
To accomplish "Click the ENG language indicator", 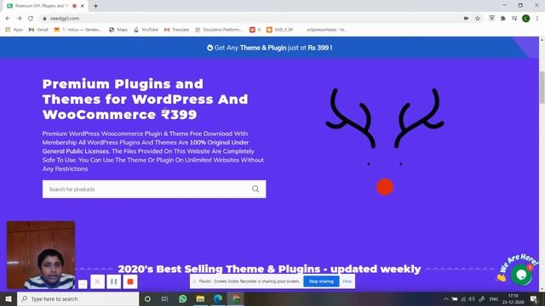I will pyautogui.click(x=494, y=298).
